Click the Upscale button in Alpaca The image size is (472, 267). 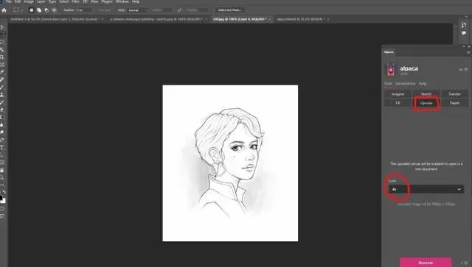tap(426, 103)
